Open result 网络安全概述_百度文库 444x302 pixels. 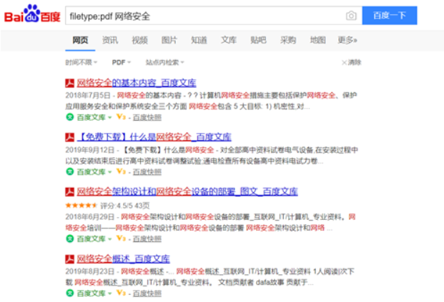click(123, 258)
